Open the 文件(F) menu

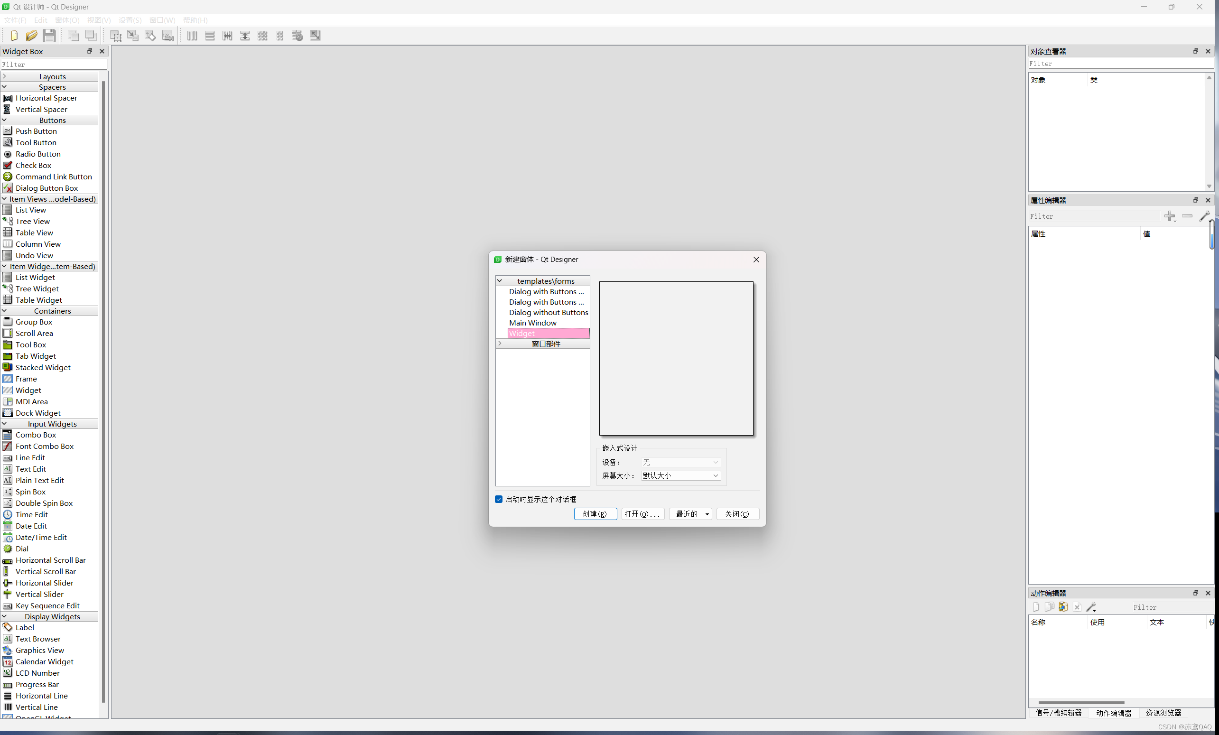pos(15,20)
